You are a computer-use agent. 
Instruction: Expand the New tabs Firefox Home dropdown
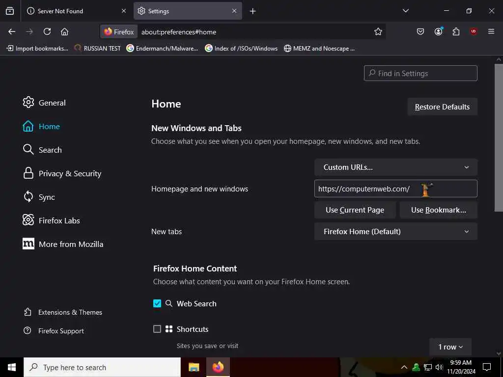[395, 232]
